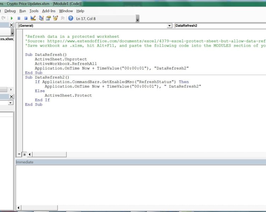The image size is (266, 212).
Task: Close the Project Explorer pane
Action: 11,25
